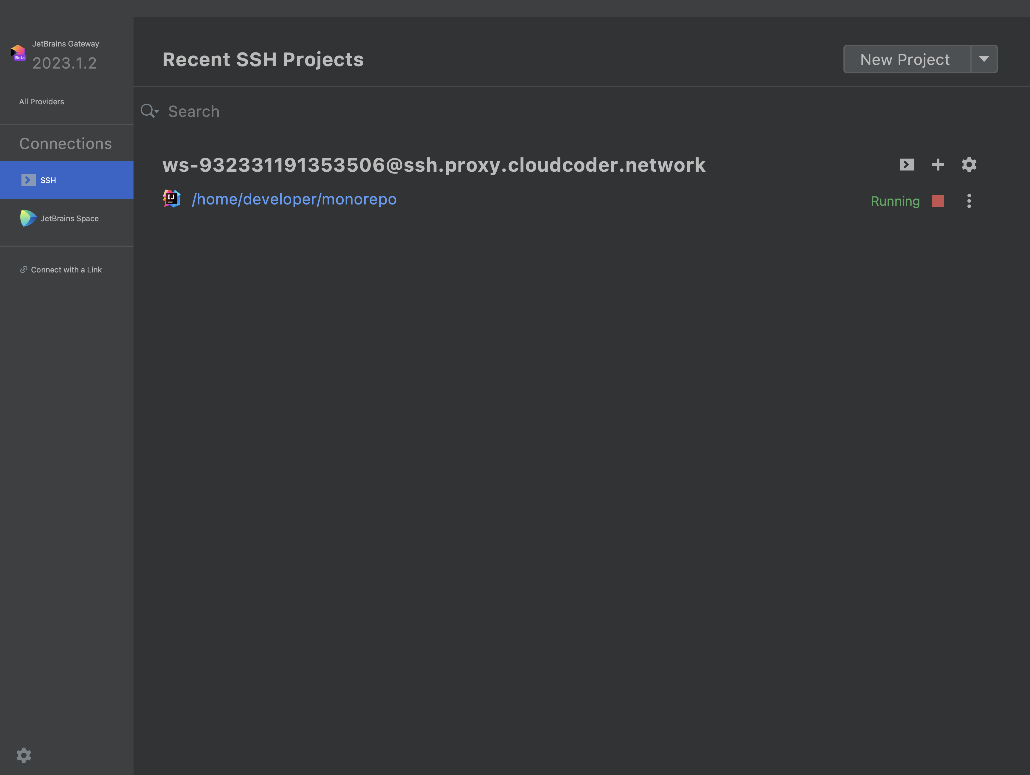Stop the running workspace with red square
The height and width of the screenshot is (775, 1030).
coord(937,201)
